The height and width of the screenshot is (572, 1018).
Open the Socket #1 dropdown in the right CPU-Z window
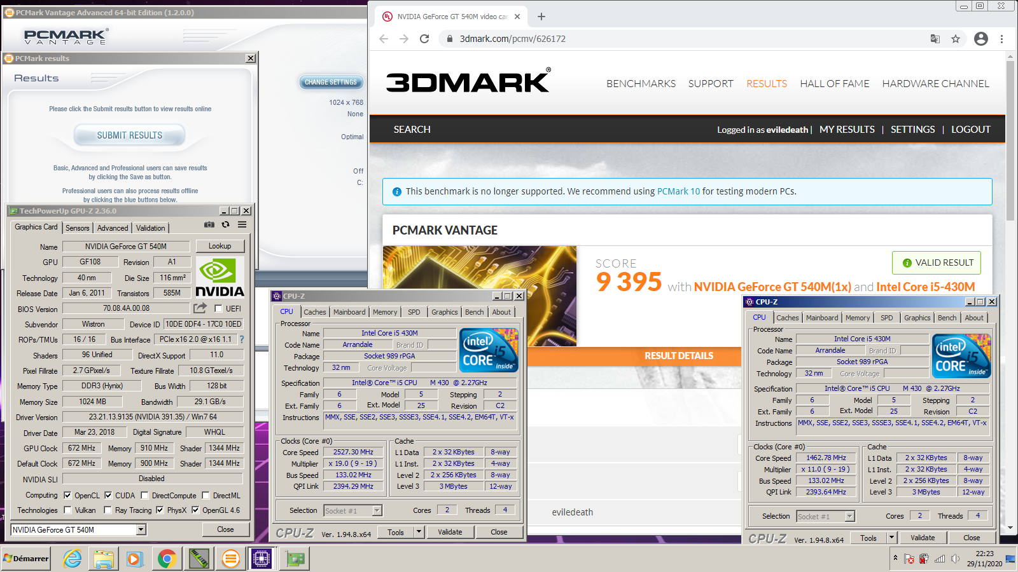coord(849,516)
